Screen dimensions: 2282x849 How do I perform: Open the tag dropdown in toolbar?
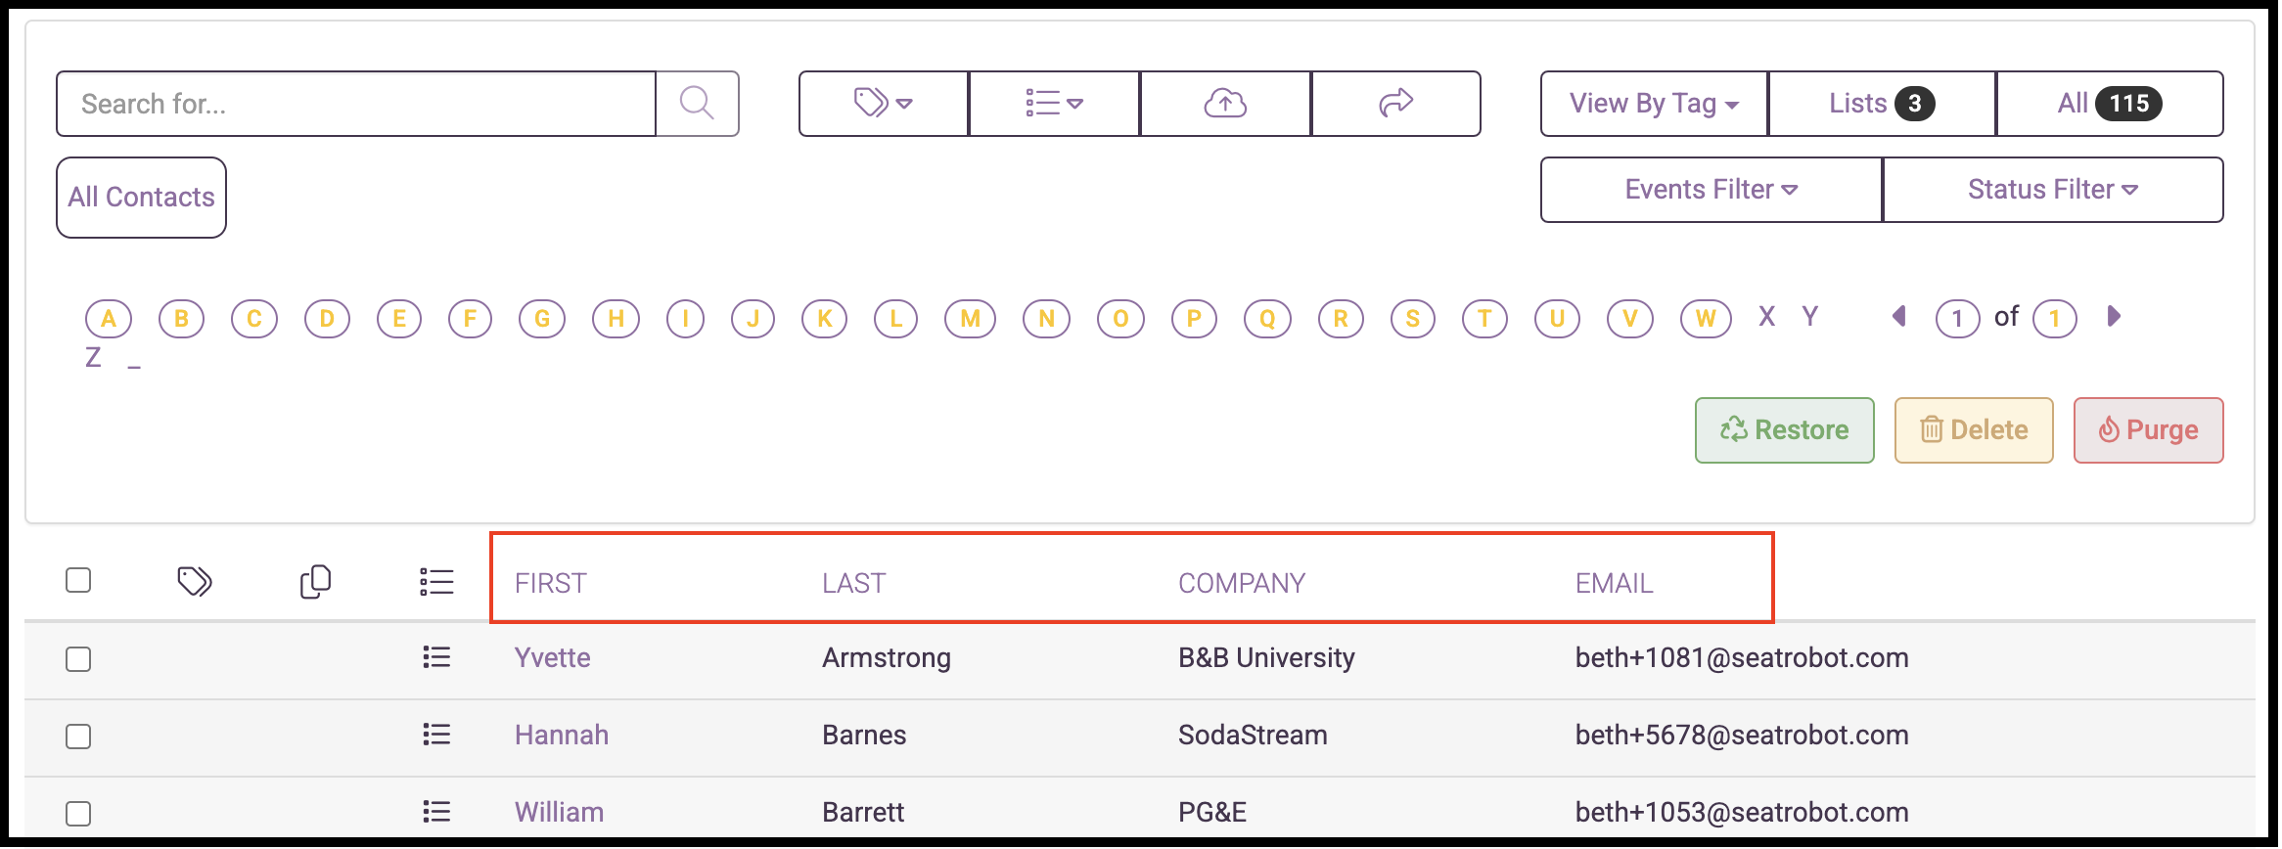[883, 103]
